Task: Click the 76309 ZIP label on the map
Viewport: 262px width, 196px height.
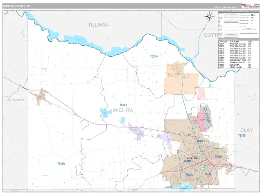Action: [x=187, y=161]
